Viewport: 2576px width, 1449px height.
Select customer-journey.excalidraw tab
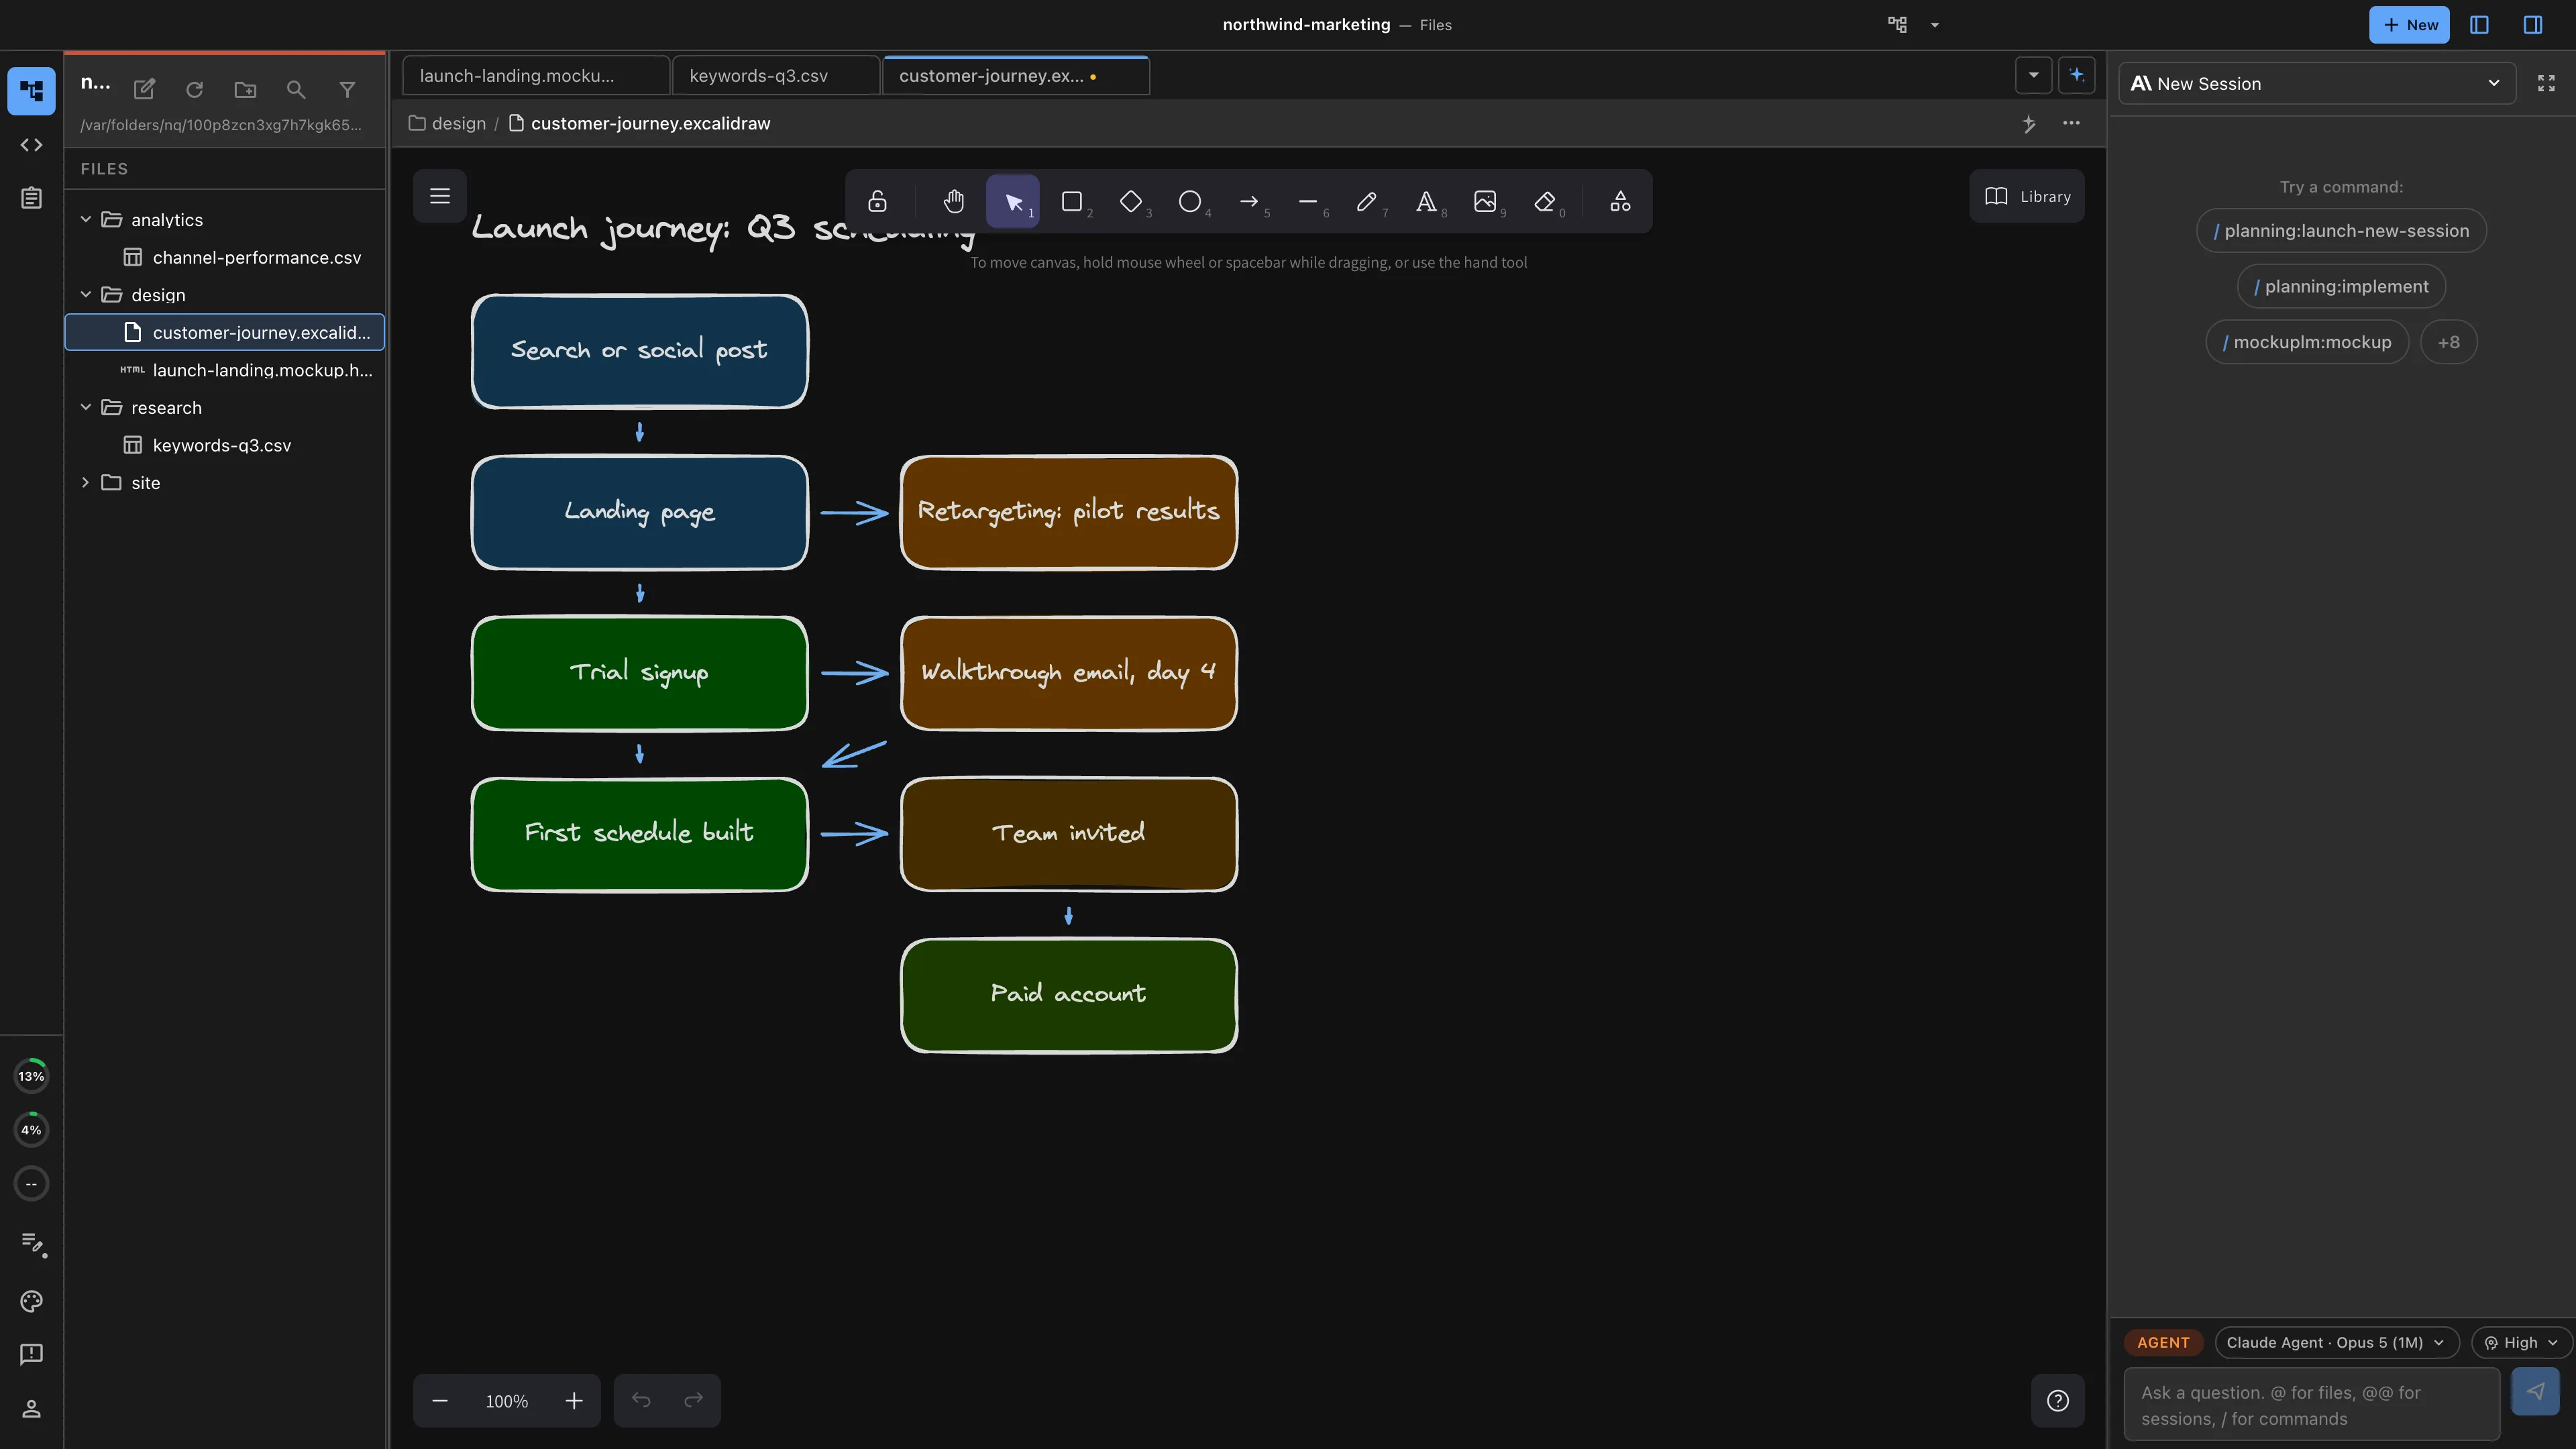1016,76
